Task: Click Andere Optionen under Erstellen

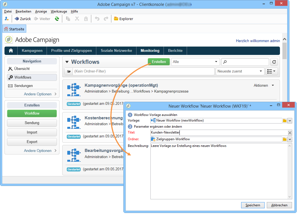Action: (x=40, y=151)
